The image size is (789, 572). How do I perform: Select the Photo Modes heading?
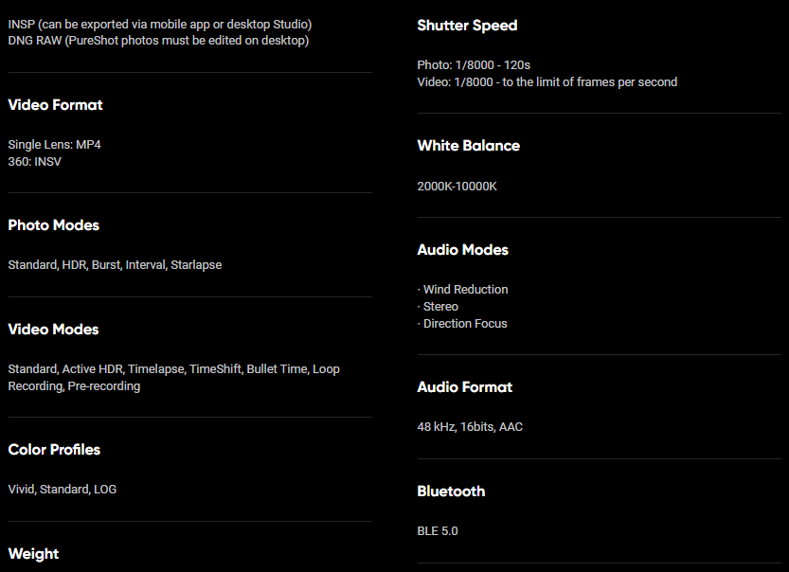(x=54, y=224)
